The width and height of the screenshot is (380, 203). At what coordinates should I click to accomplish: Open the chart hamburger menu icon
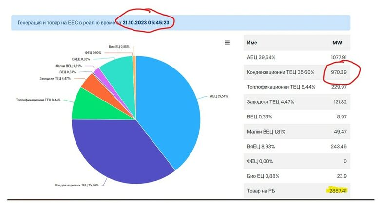pyautogui.click(x=227, y=43)
